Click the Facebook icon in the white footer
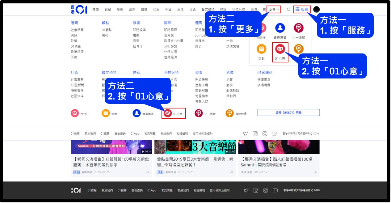Screen dimensions: 391x203 click(255, 133)
